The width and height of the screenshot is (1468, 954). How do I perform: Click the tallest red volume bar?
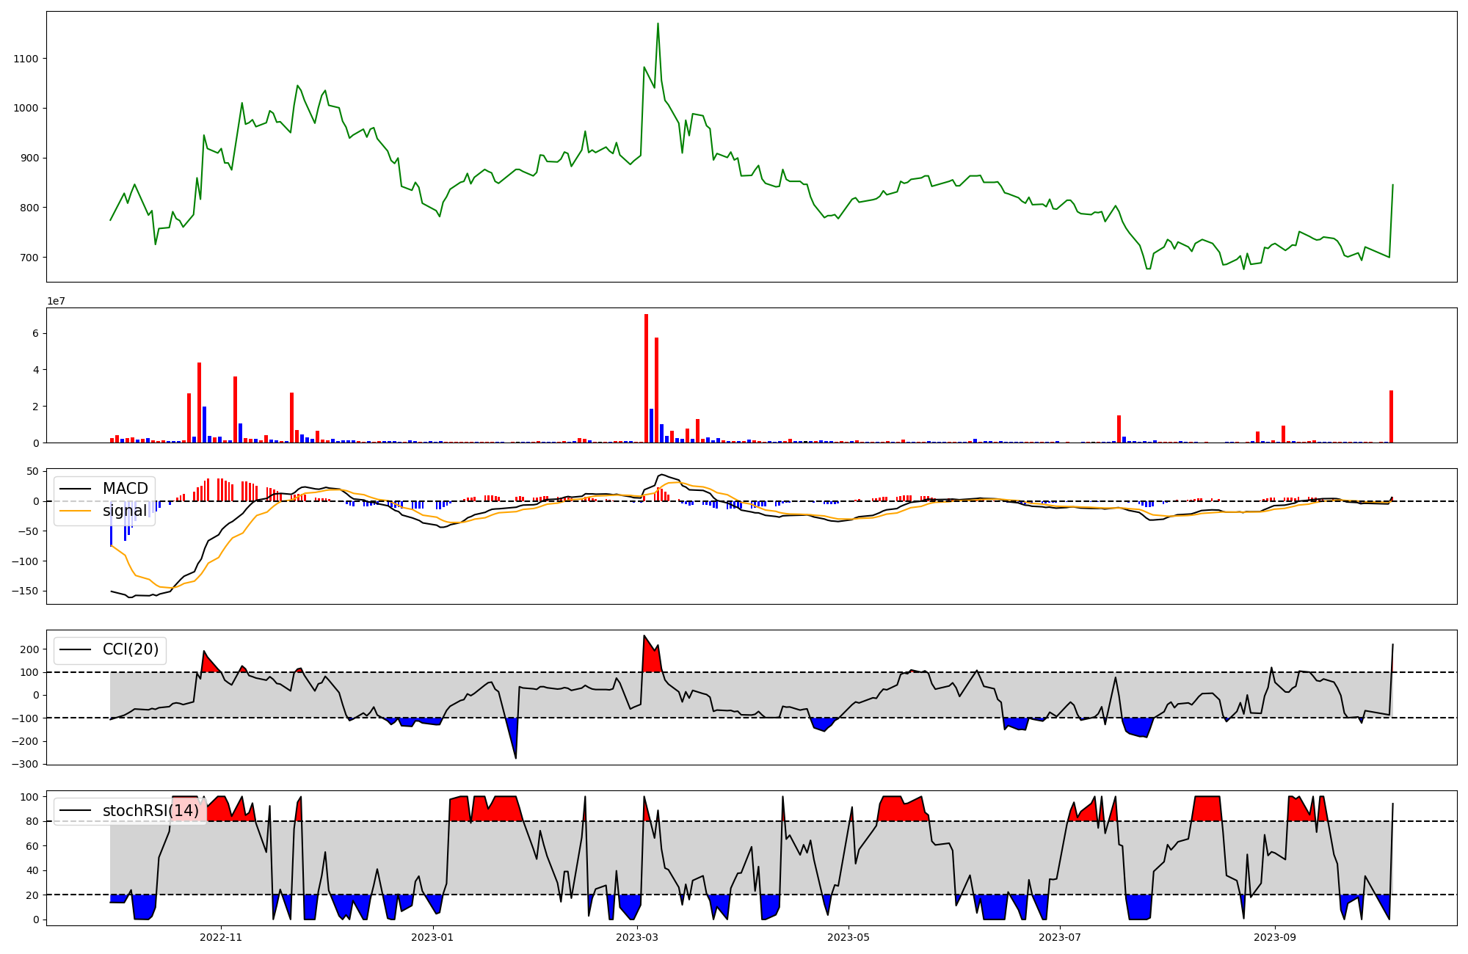[646, 378]
